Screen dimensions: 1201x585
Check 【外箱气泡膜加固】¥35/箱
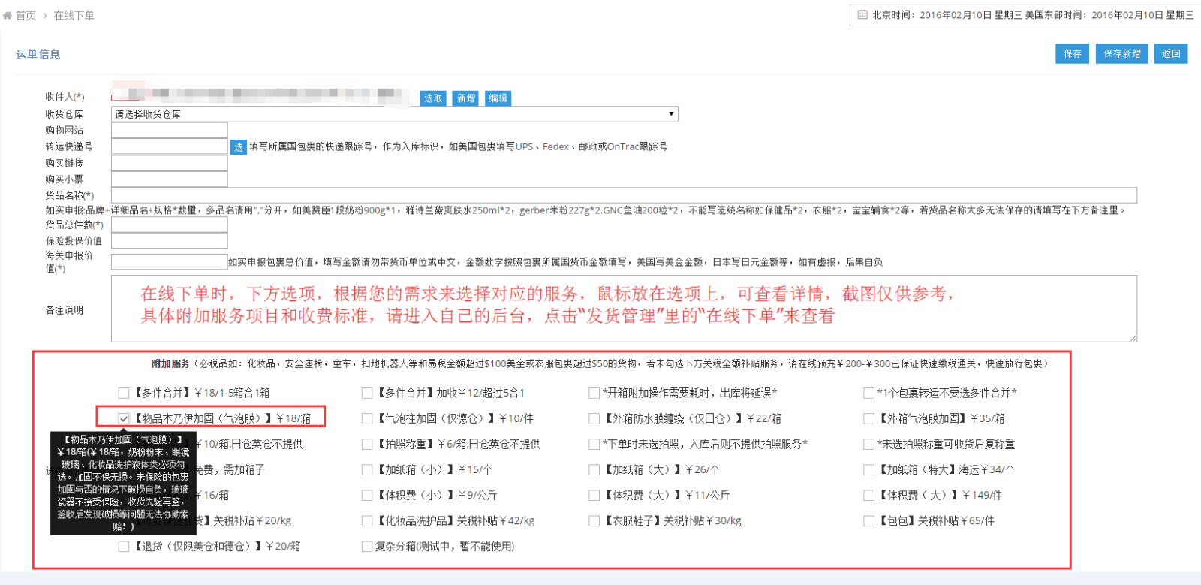pyautogui.click(x=869, y=418)
